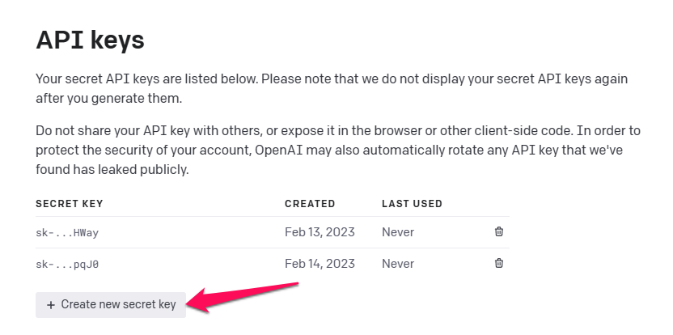This screenshot has height=335, width=673.
Task: Click Never in the sk-...pqJ0 row
Action: tap(398, 263)
